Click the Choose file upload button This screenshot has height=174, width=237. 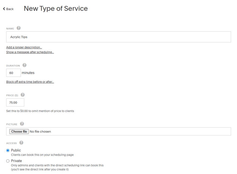(x=19, y=131)
